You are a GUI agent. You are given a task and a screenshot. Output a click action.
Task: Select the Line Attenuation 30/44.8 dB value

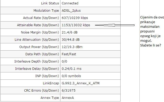pos(71,40)
